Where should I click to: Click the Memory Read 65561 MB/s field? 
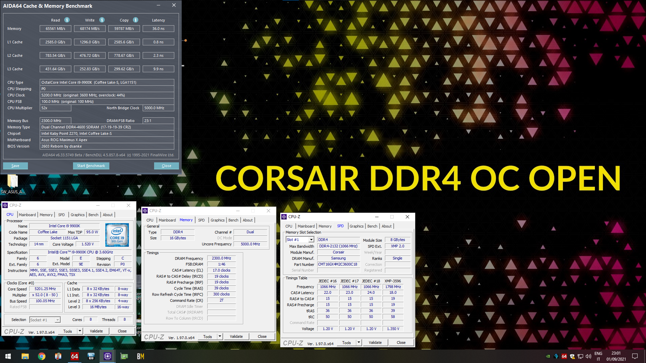pyautogui.click(x=56, y=29)
